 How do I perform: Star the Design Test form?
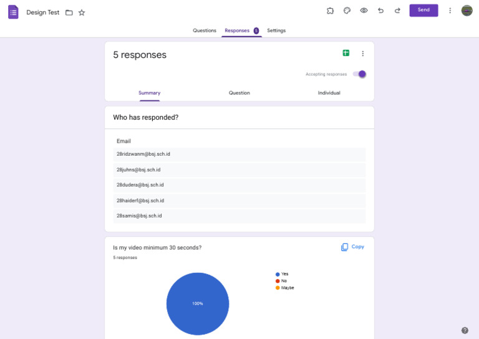[x=82, y=12]
